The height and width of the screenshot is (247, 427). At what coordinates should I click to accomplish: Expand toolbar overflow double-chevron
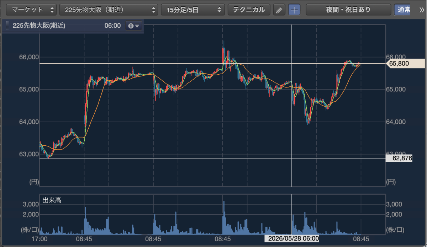pyautogui.click(x=422, y=10)
